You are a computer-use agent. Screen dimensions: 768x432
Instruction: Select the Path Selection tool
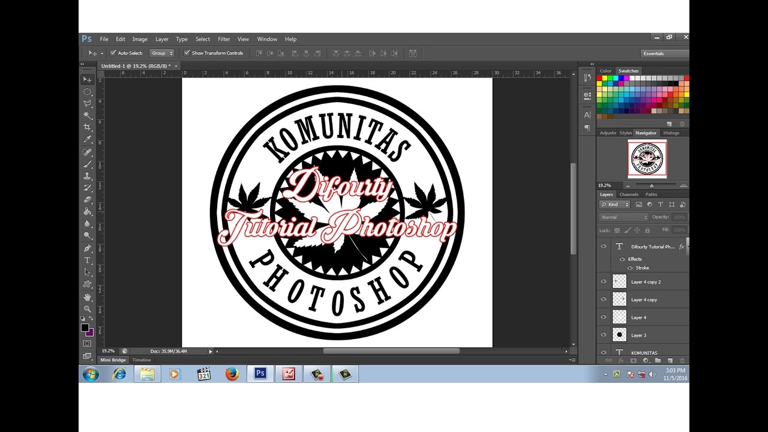[88, 272]
